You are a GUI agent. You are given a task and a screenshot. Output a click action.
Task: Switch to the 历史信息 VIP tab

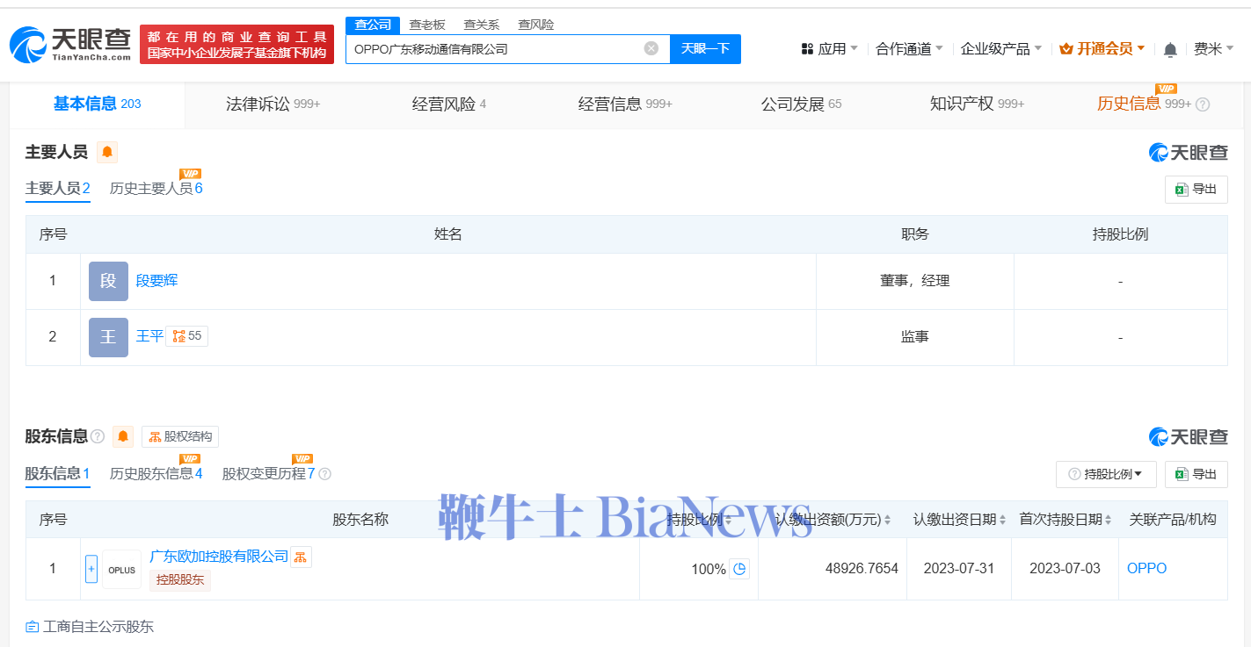tap(1144, 104)
